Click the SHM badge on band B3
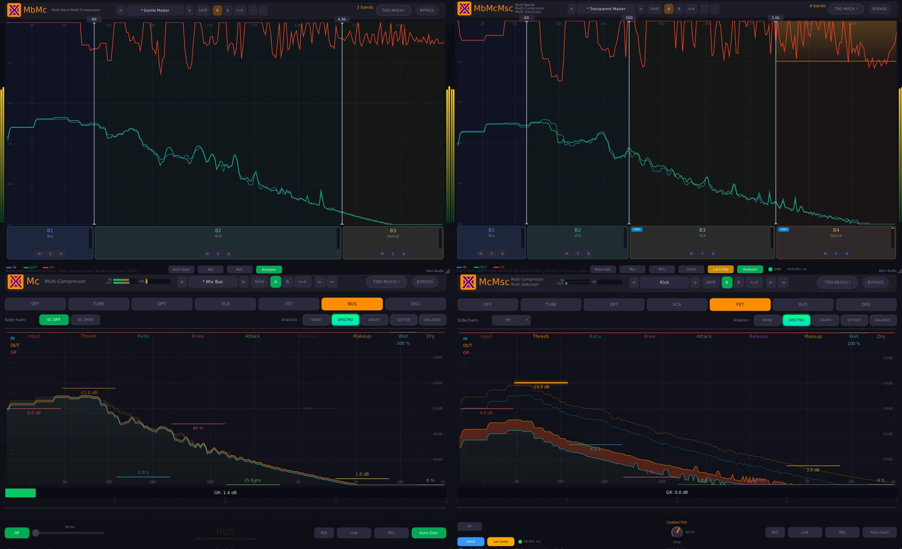The width and height of the screenshot is (902, 549). pos(636,229)
